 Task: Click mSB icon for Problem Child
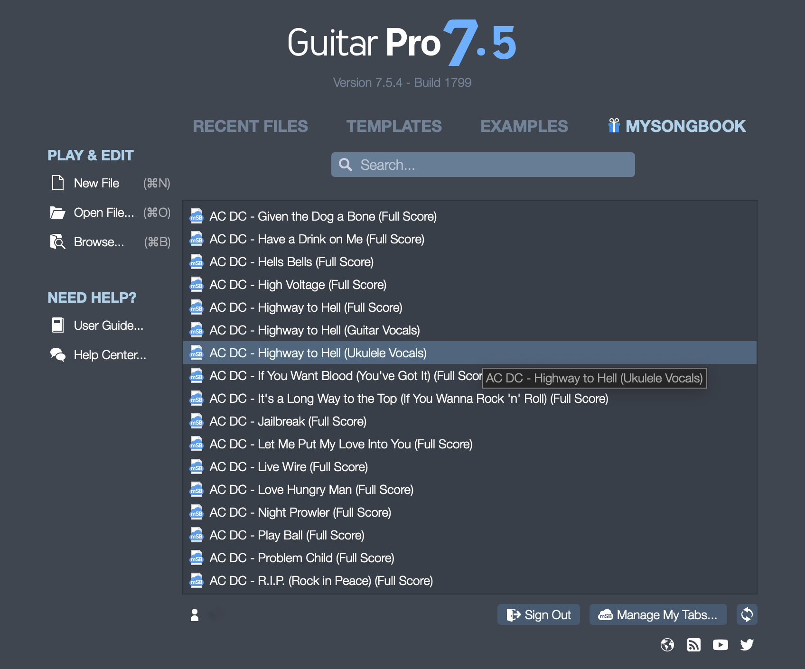point(197,557)
